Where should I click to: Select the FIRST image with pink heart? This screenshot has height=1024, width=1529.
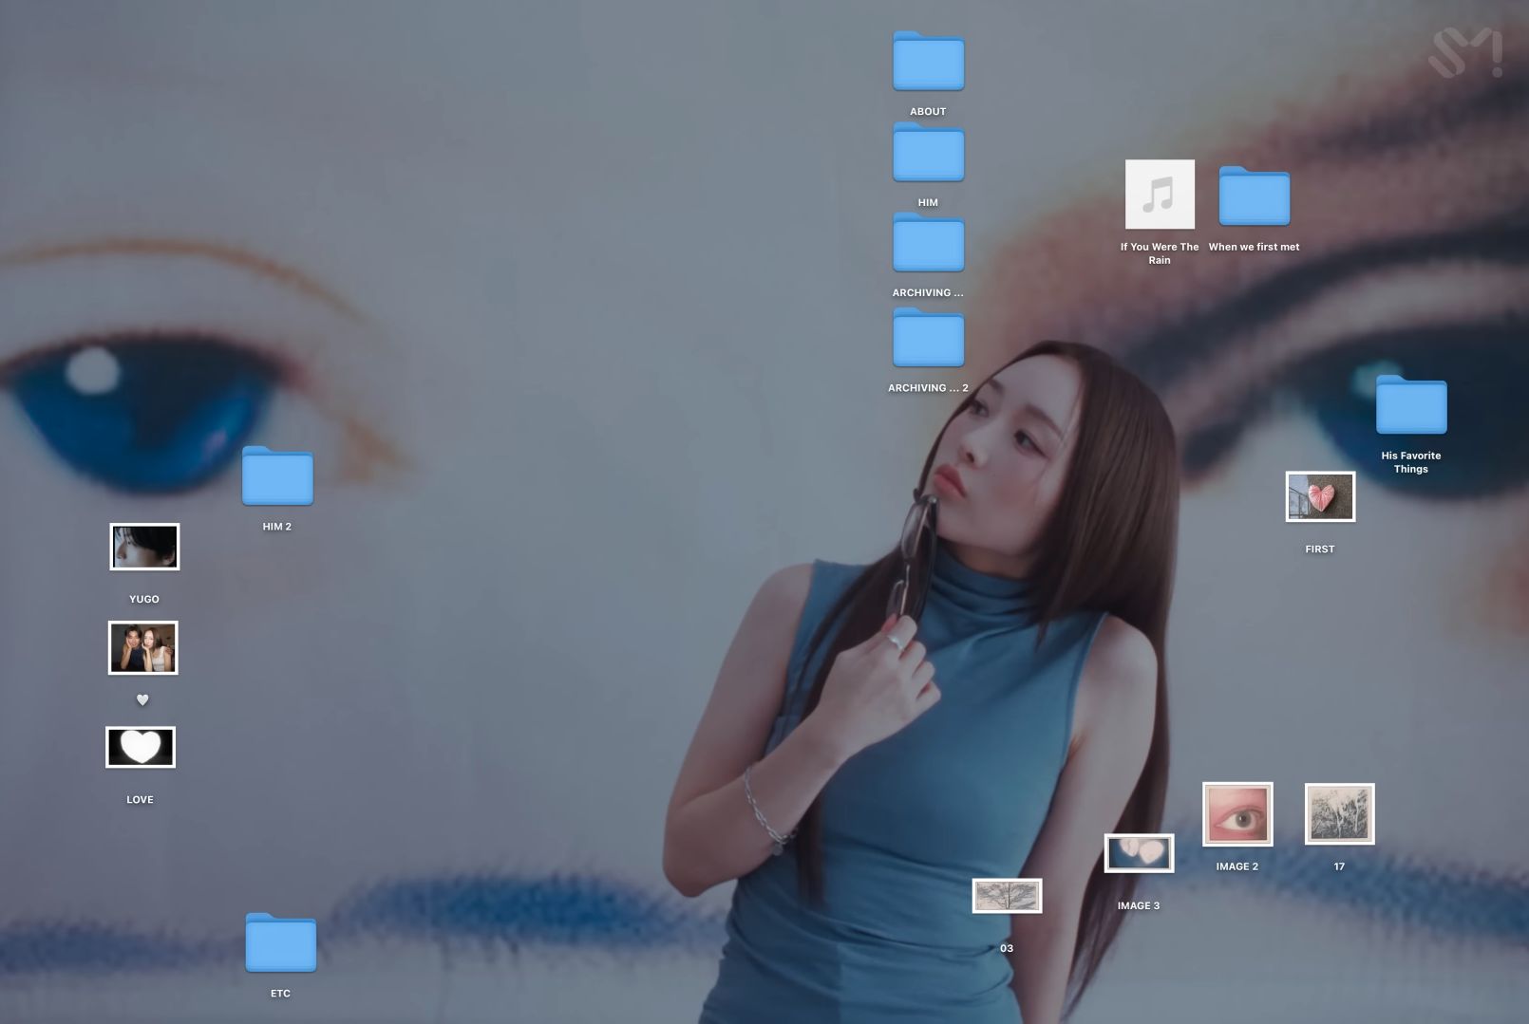click(x=1319, y=496)
